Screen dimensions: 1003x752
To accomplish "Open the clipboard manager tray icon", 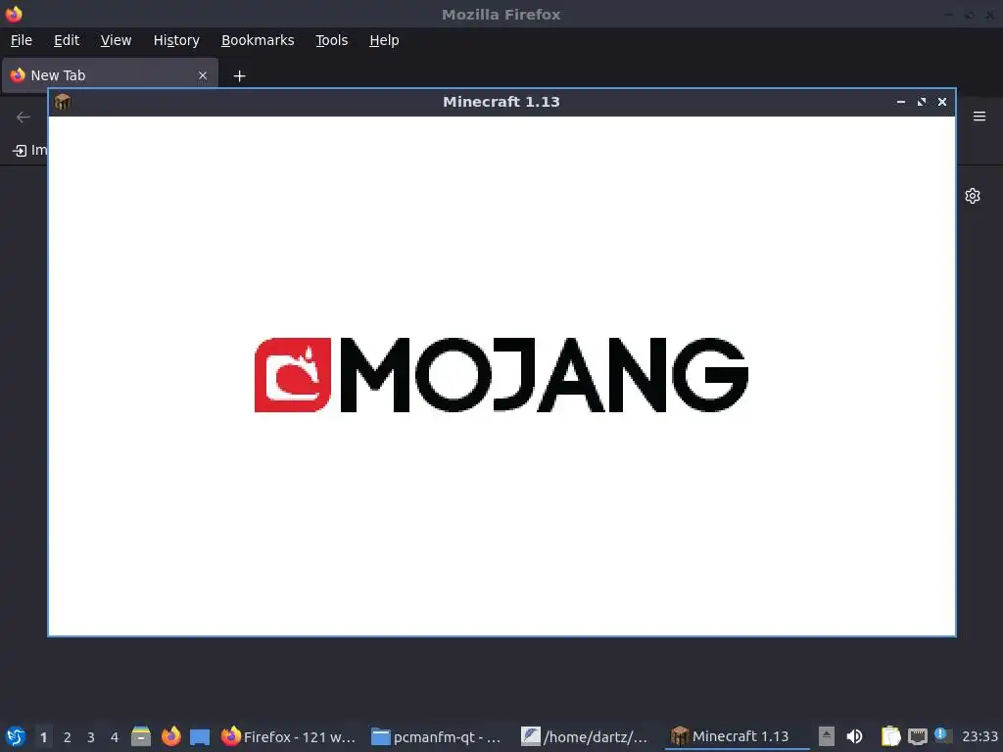I will coord(890,736).
